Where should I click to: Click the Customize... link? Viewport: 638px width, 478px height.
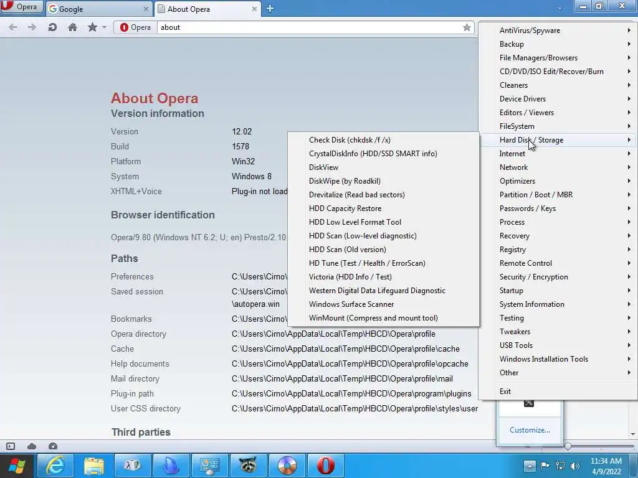(x=530, y=430)
